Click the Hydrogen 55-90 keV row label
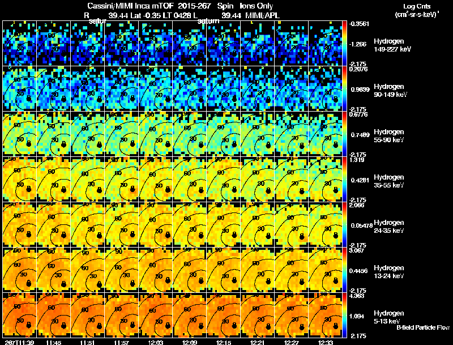The width and height of the screenshot is (453, 345). coord(389,136)
